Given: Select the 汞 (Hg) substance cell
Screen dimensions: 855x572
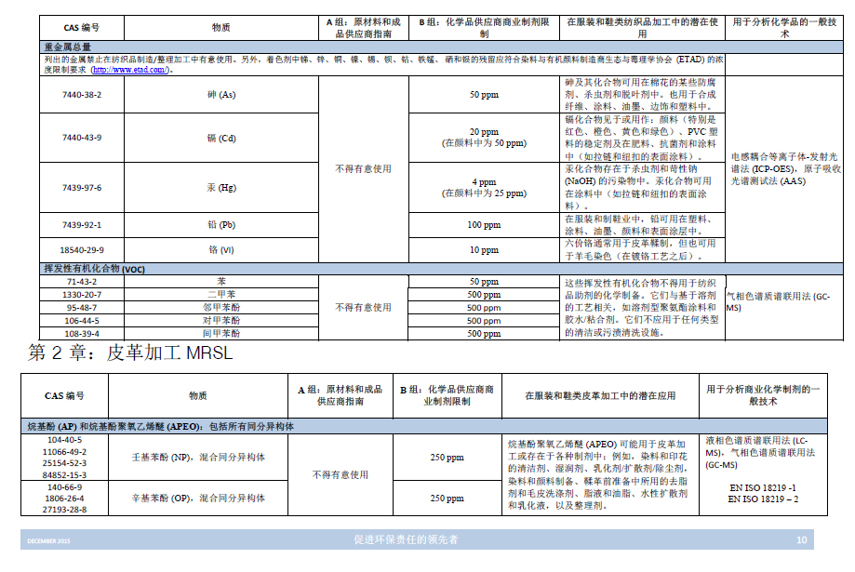Looking at the screenshot, I should [220, 188].
